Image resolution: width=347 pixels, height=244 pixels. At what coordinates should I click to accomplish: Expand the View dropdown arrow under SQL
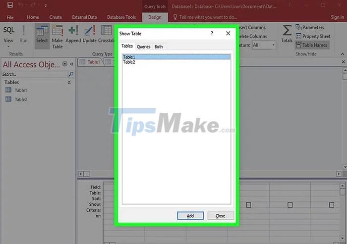(x=8, y=47)
